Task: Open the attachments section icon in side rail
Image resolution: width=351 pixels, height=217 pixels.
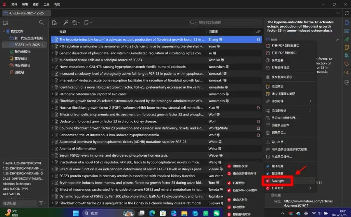Action: tap(346, 39)
